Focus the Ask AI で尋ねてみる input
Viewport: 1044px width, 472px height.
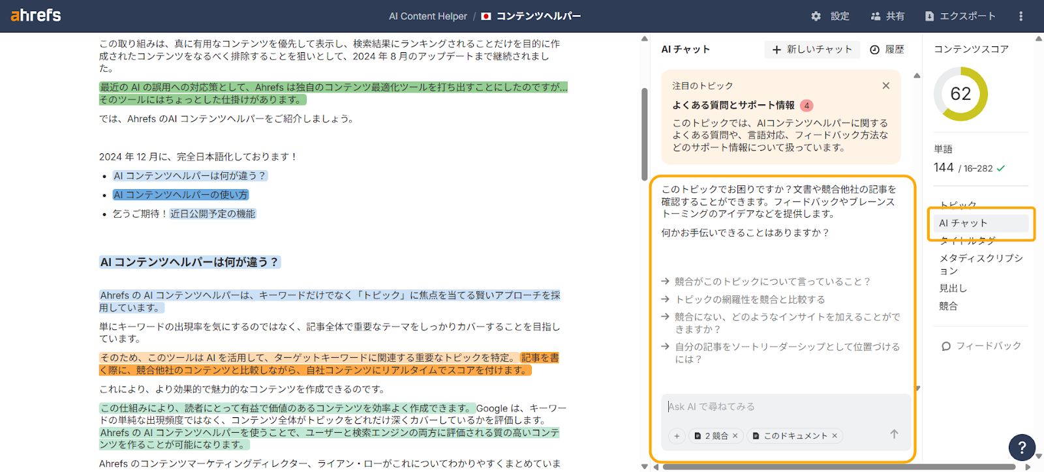pyautogui.click(x=786, y=407)
